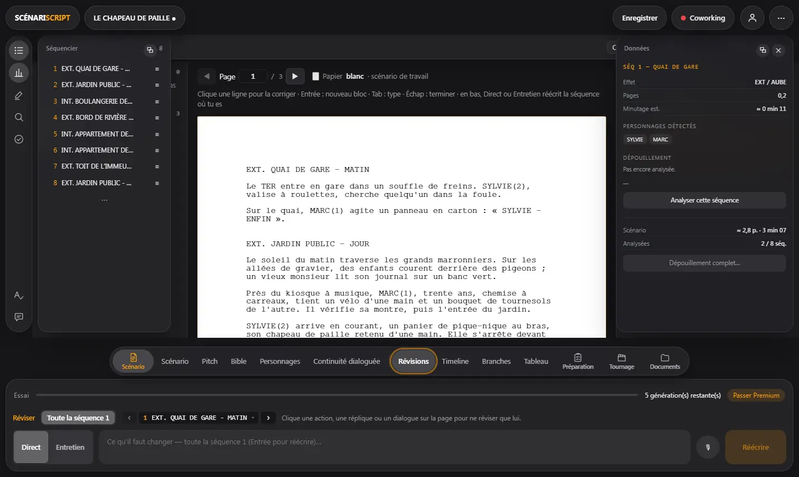Screen dimensions: 799x477
Task: Select the pencil edit sidebar icon
Action: [x=19, y=95]
